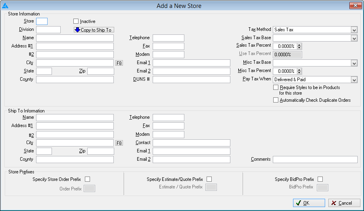Viewport: 364px width, 211px height.
Task: Click the Store number input field
Action: click(42, 21)
